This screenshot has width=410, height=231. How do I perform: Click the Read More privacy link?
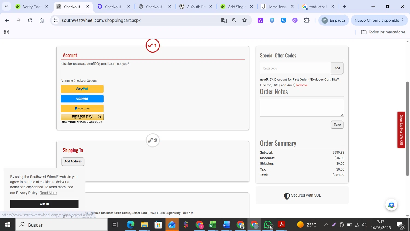coord(48,193)
